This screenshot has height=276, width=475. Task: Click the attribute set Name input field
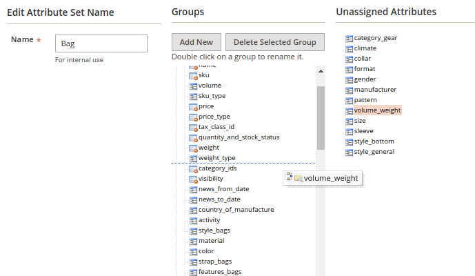tap(101, 43)
